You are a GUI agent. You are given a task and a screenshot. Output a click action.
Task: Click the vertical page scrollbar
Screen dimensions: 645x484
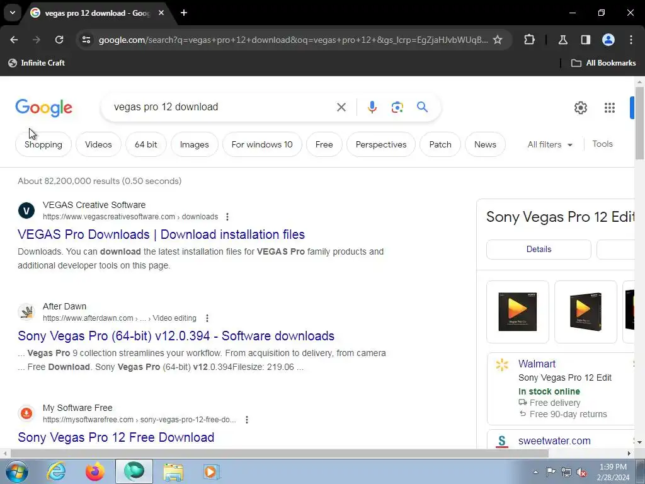pos(640,124)
